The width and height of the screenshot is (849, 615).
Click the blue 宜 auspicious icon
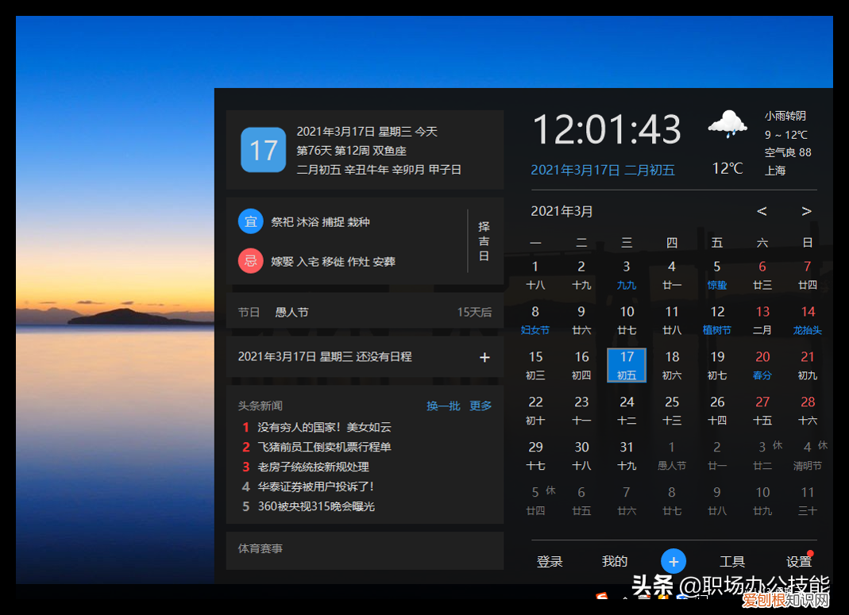pos(250,221)
